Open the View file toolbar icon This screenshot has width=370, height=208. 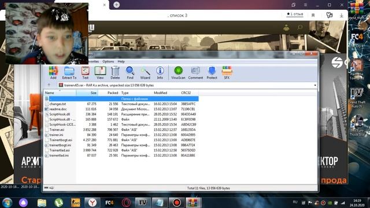click(100, 73)
